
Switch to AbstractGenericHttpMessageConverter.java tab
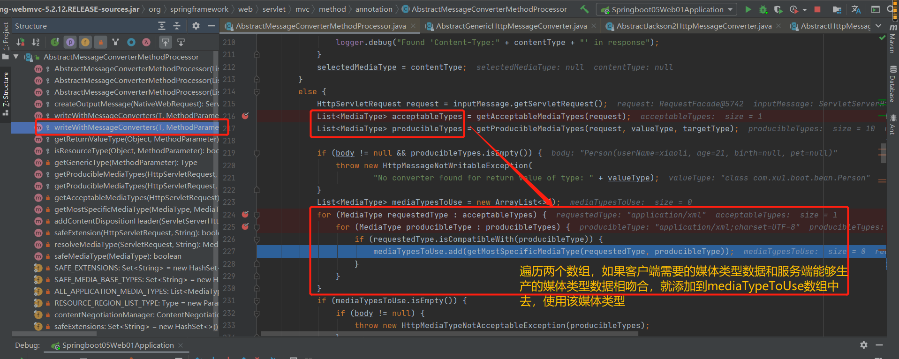click(x=511, y=26)
